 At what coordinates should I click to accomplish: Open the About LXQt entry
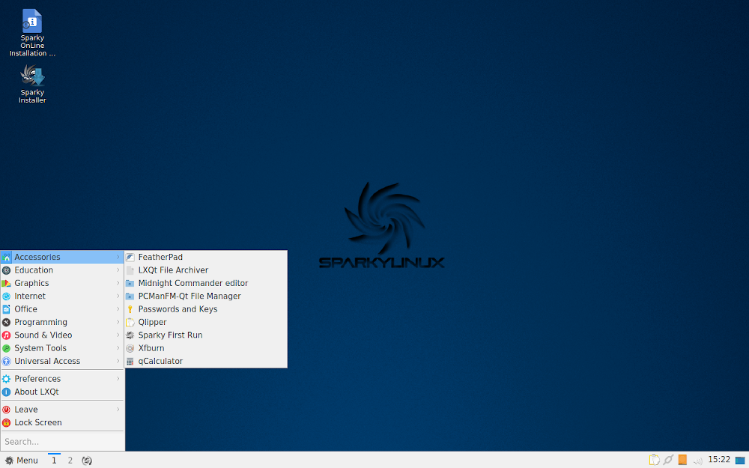point(62,392)
